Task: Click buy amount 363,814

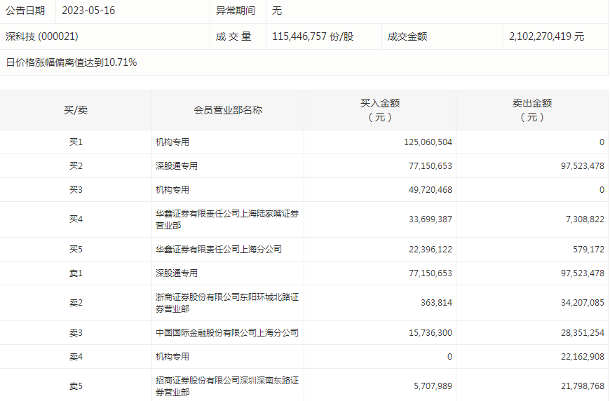Action: click(x=437, y=303)
